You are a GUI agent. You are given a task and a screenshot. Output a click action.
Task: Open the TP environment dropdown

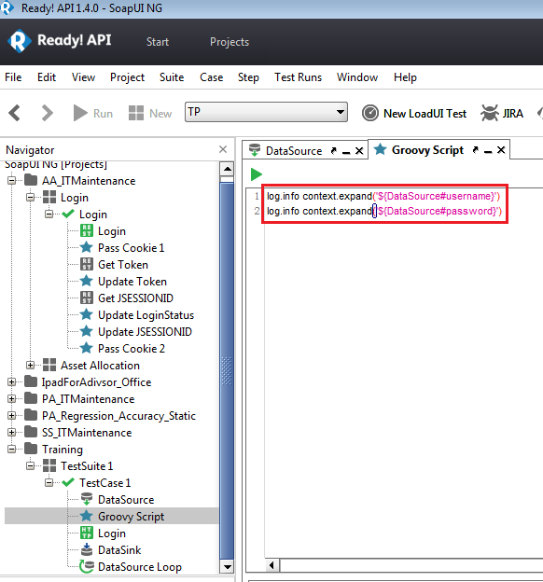266,112
